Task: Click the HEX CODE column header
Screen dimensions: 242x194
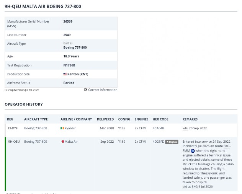Action: pos(160,119)
